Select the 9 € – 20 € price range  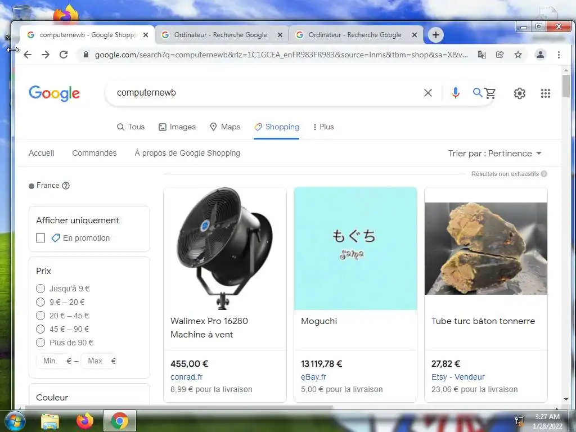coord(40,302)
